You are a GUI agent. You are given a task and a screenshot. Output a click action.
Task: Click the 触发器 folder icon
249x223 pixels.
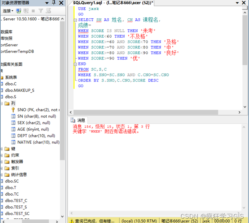pyautogui.click(x=7, y=162)
